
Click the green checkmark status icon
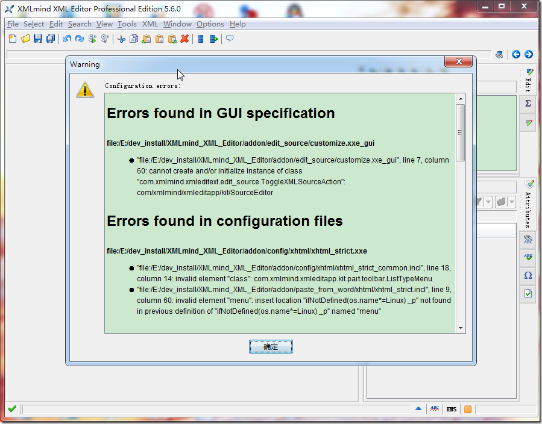pyautogui.click(x=12, y=409)
